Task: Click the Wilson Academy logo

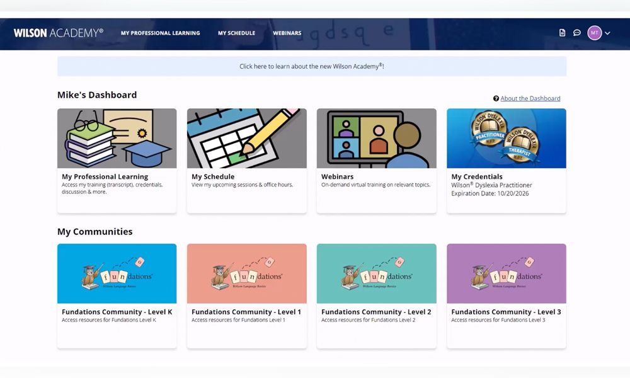Action: click(x=58, y=33)
